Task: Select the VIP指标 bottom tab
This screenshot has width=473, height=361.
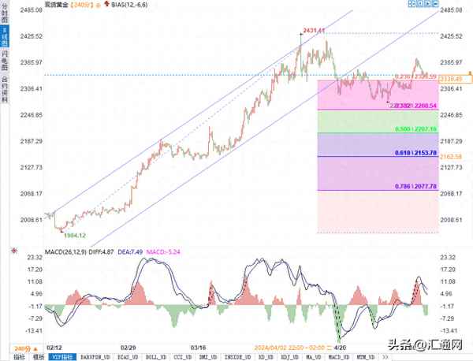Action: click(62, 357)
